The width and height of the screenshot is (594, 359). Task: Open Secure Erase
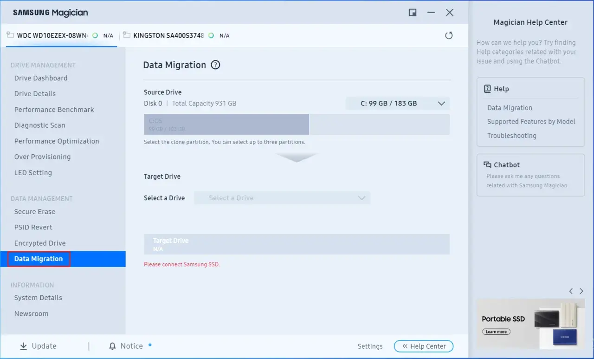34,212
